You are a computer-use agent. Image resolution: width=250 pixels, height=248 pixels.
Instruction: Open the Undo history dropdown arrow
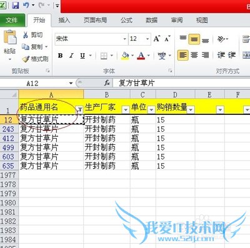pyautogui.click(x=33, y=5)
